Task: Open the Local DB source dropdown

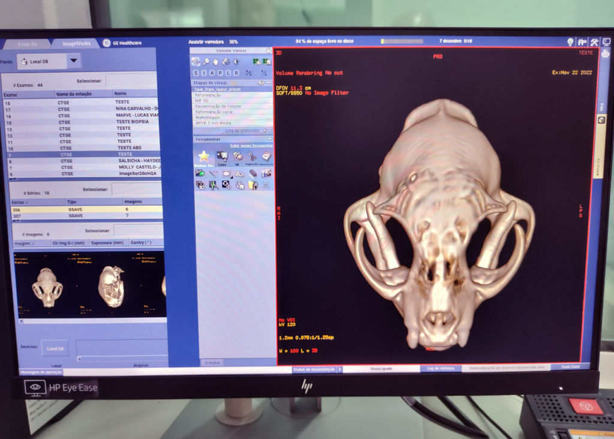Action: [x=74, y=61]
